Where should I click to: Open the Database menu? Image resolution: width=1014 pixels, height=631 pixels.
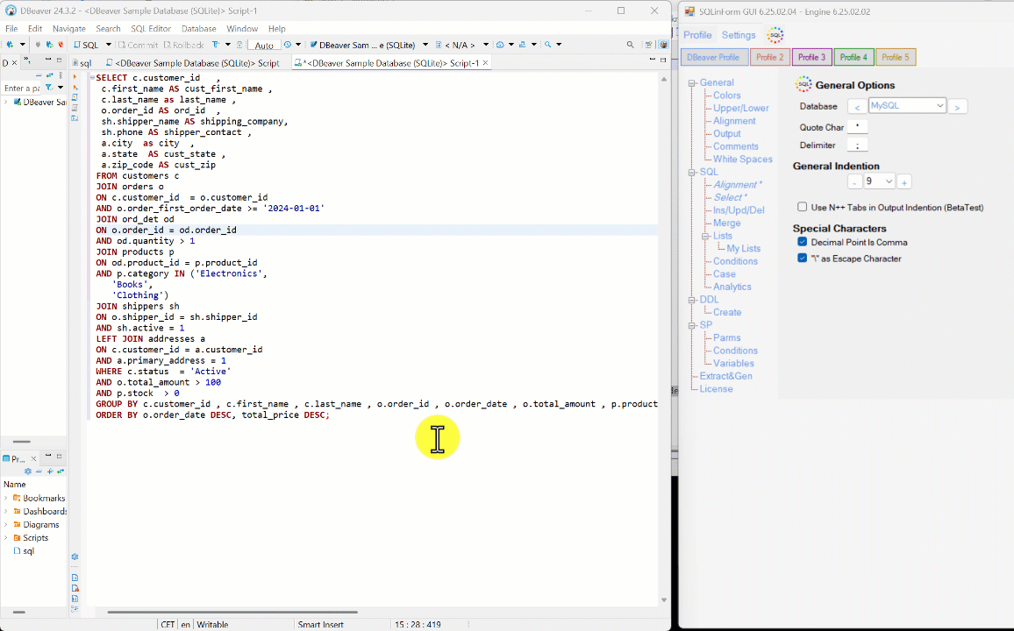pyautogui.click(x=198, y=28)
